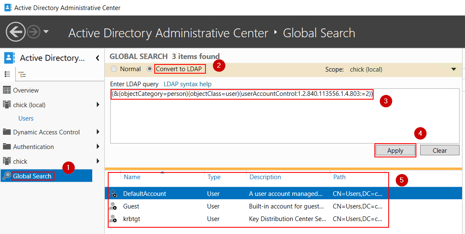Image resolution: width=465 pixels, height=234 pixels.
Task: Click the Apply button
Action: click(x=395, y=150)
